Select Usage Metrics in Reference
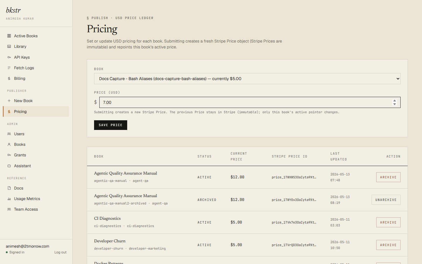 tap(36, 199)
